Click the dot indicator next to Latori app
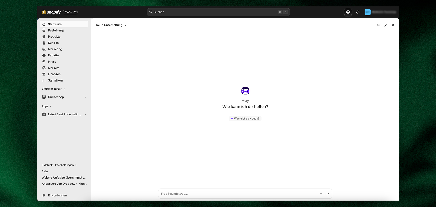 [x=85, y=114]
